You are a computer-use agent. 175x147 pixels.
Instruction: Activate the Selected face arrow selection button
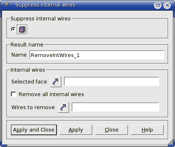[56, 81]
